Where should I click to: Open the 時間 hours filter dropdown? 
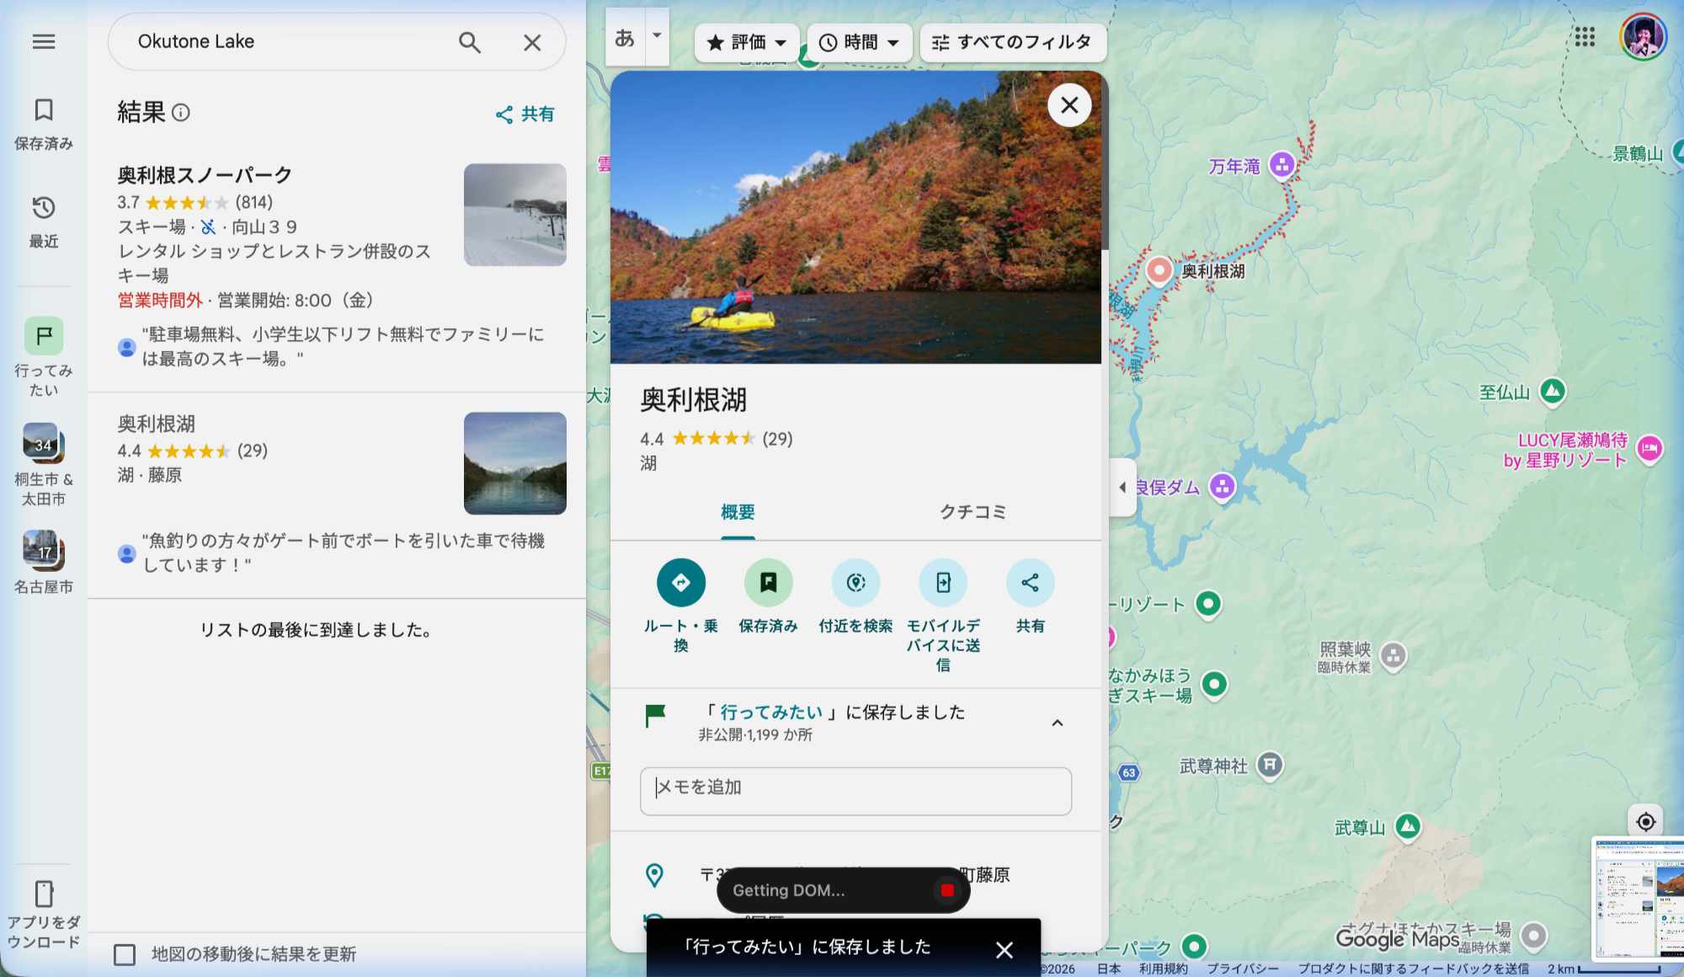tap(859, 42)
